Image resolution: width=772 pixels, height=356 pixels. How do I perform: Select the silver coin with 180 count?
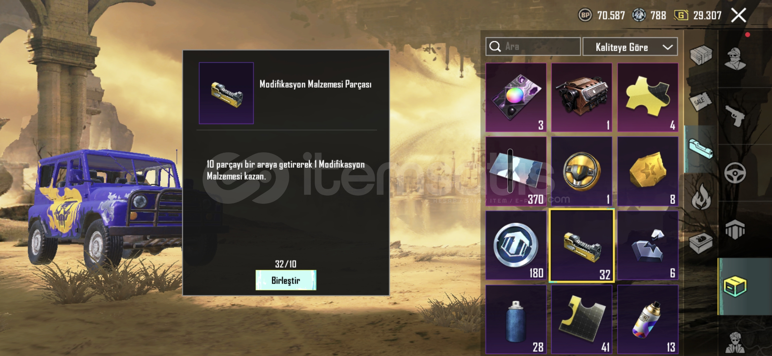516,245
